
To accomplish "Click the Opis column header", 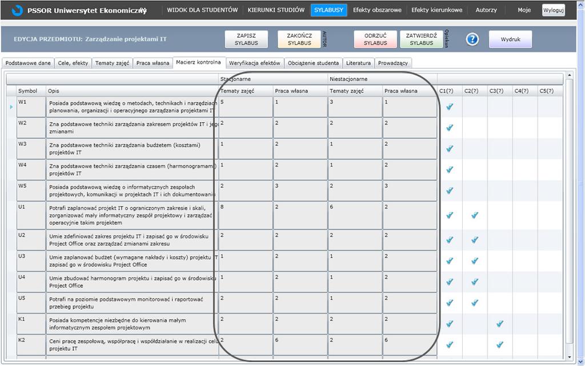I will pos(132,91).
